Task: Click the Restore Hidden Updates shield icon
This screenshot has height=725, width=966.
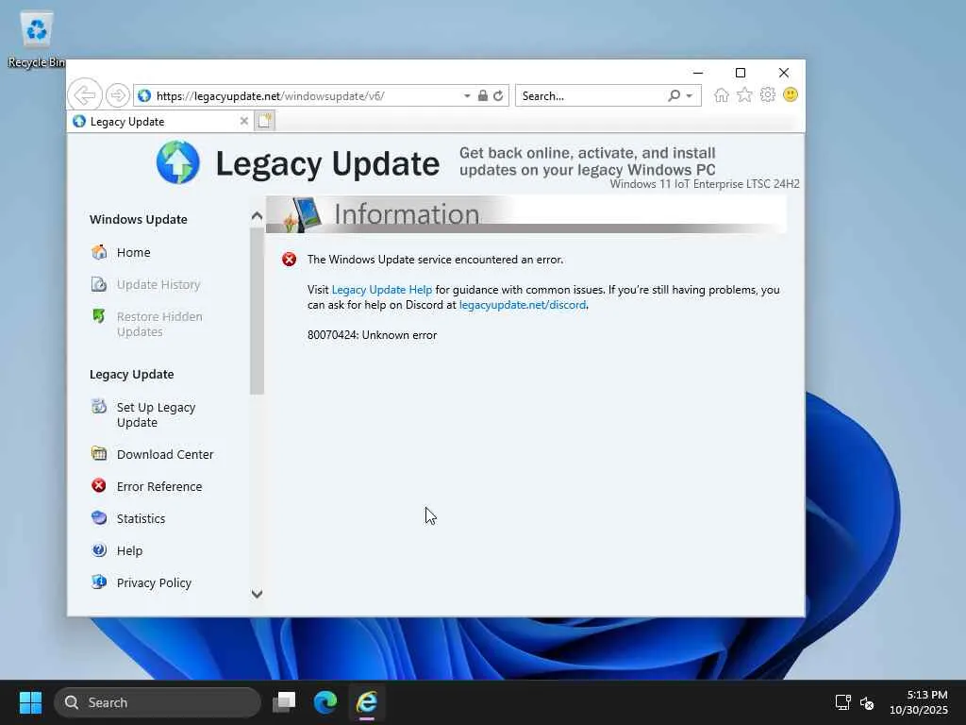Action: pyautogui.click(x=99, y=316)
